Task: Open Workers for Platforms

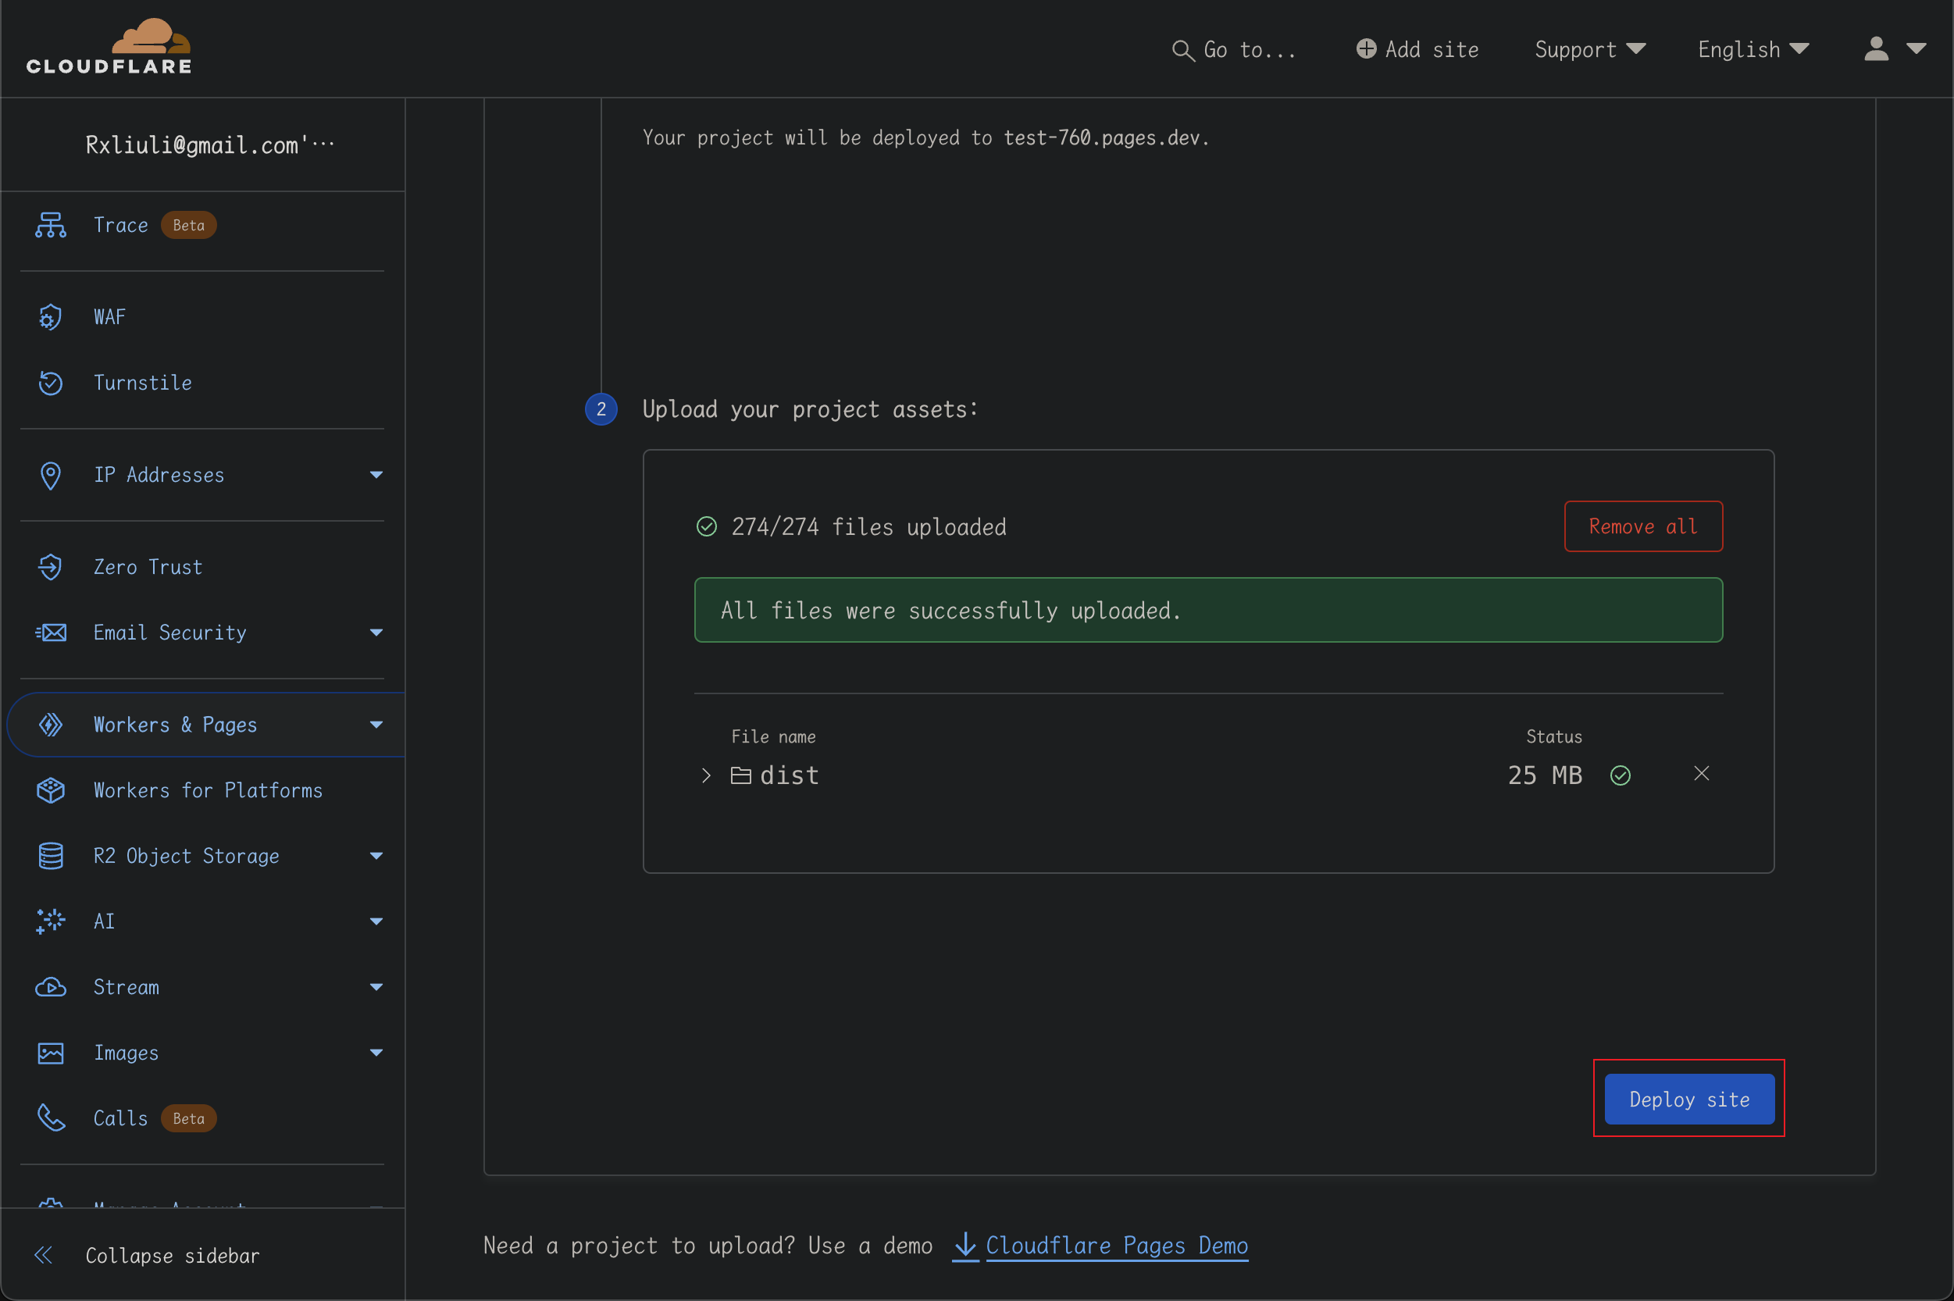Action: 207,790
